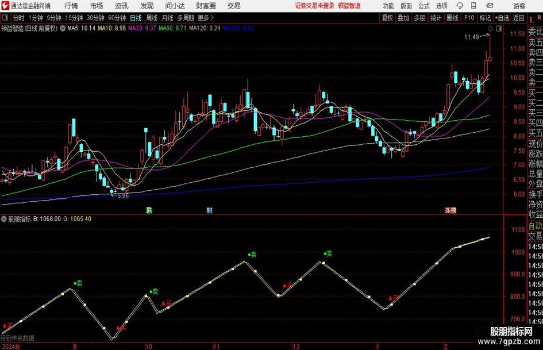Screen dimensions: 543x350
Task: Click the 领益智造 stock name in title bar
Action: [x=349, y=6]
